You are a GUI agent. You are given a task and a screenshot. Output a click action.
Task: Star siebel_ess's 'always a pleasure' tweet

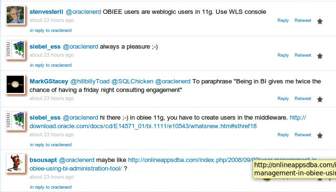tap(320, 56)
